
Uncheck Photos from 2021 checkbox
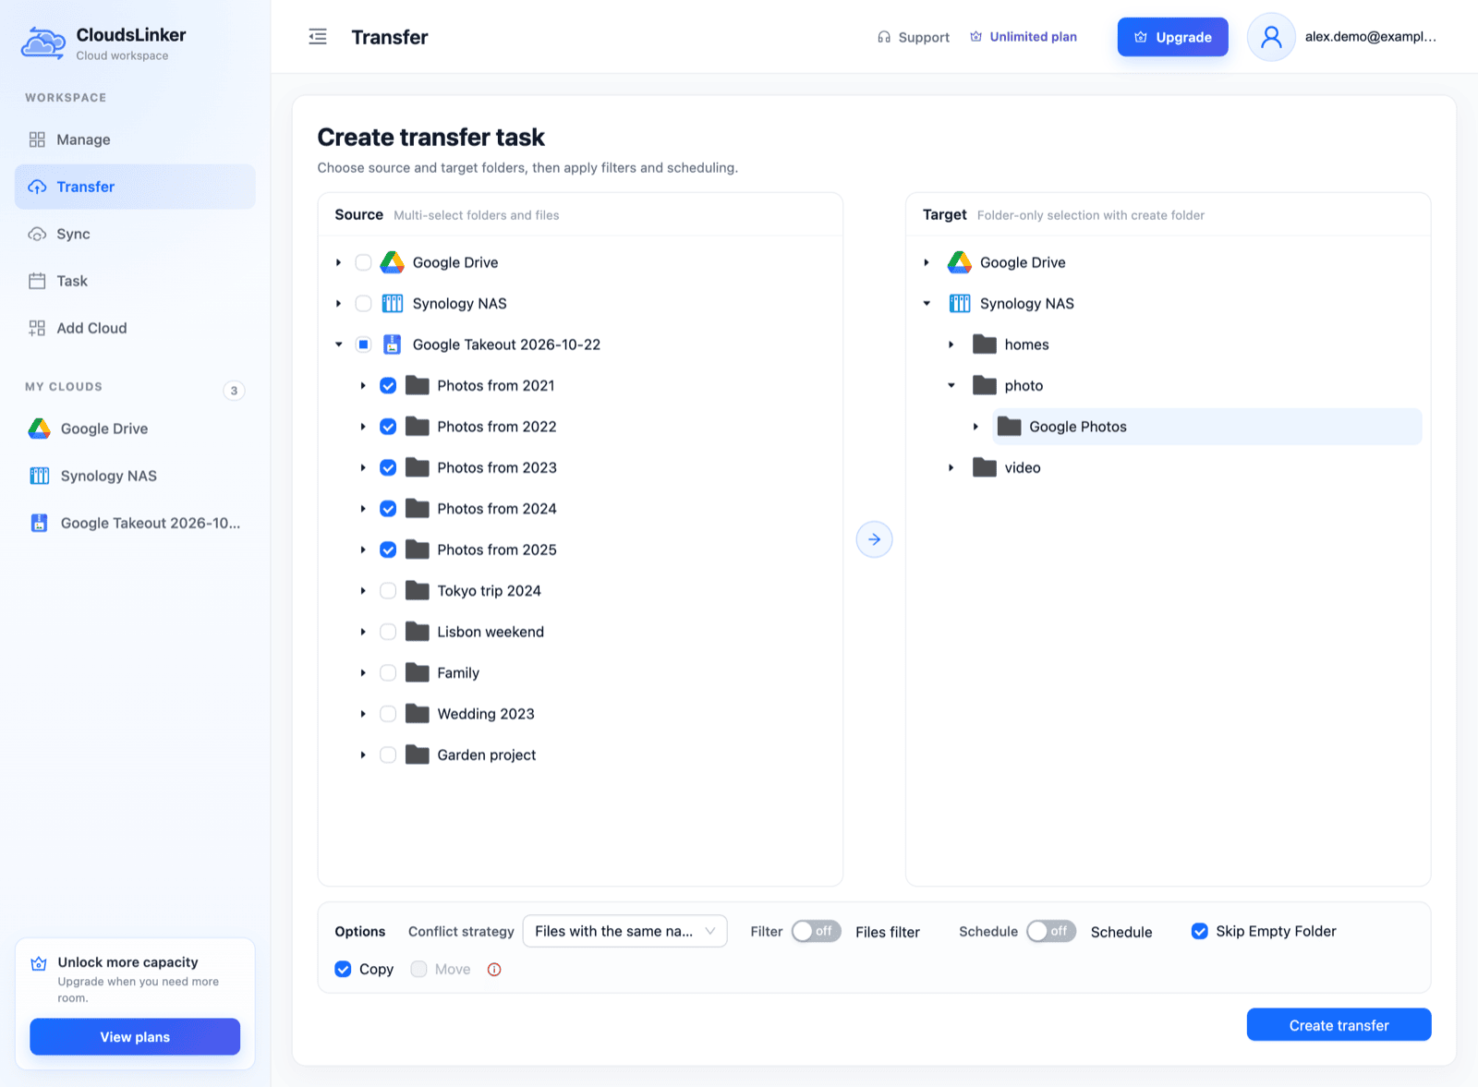(388, 386)
